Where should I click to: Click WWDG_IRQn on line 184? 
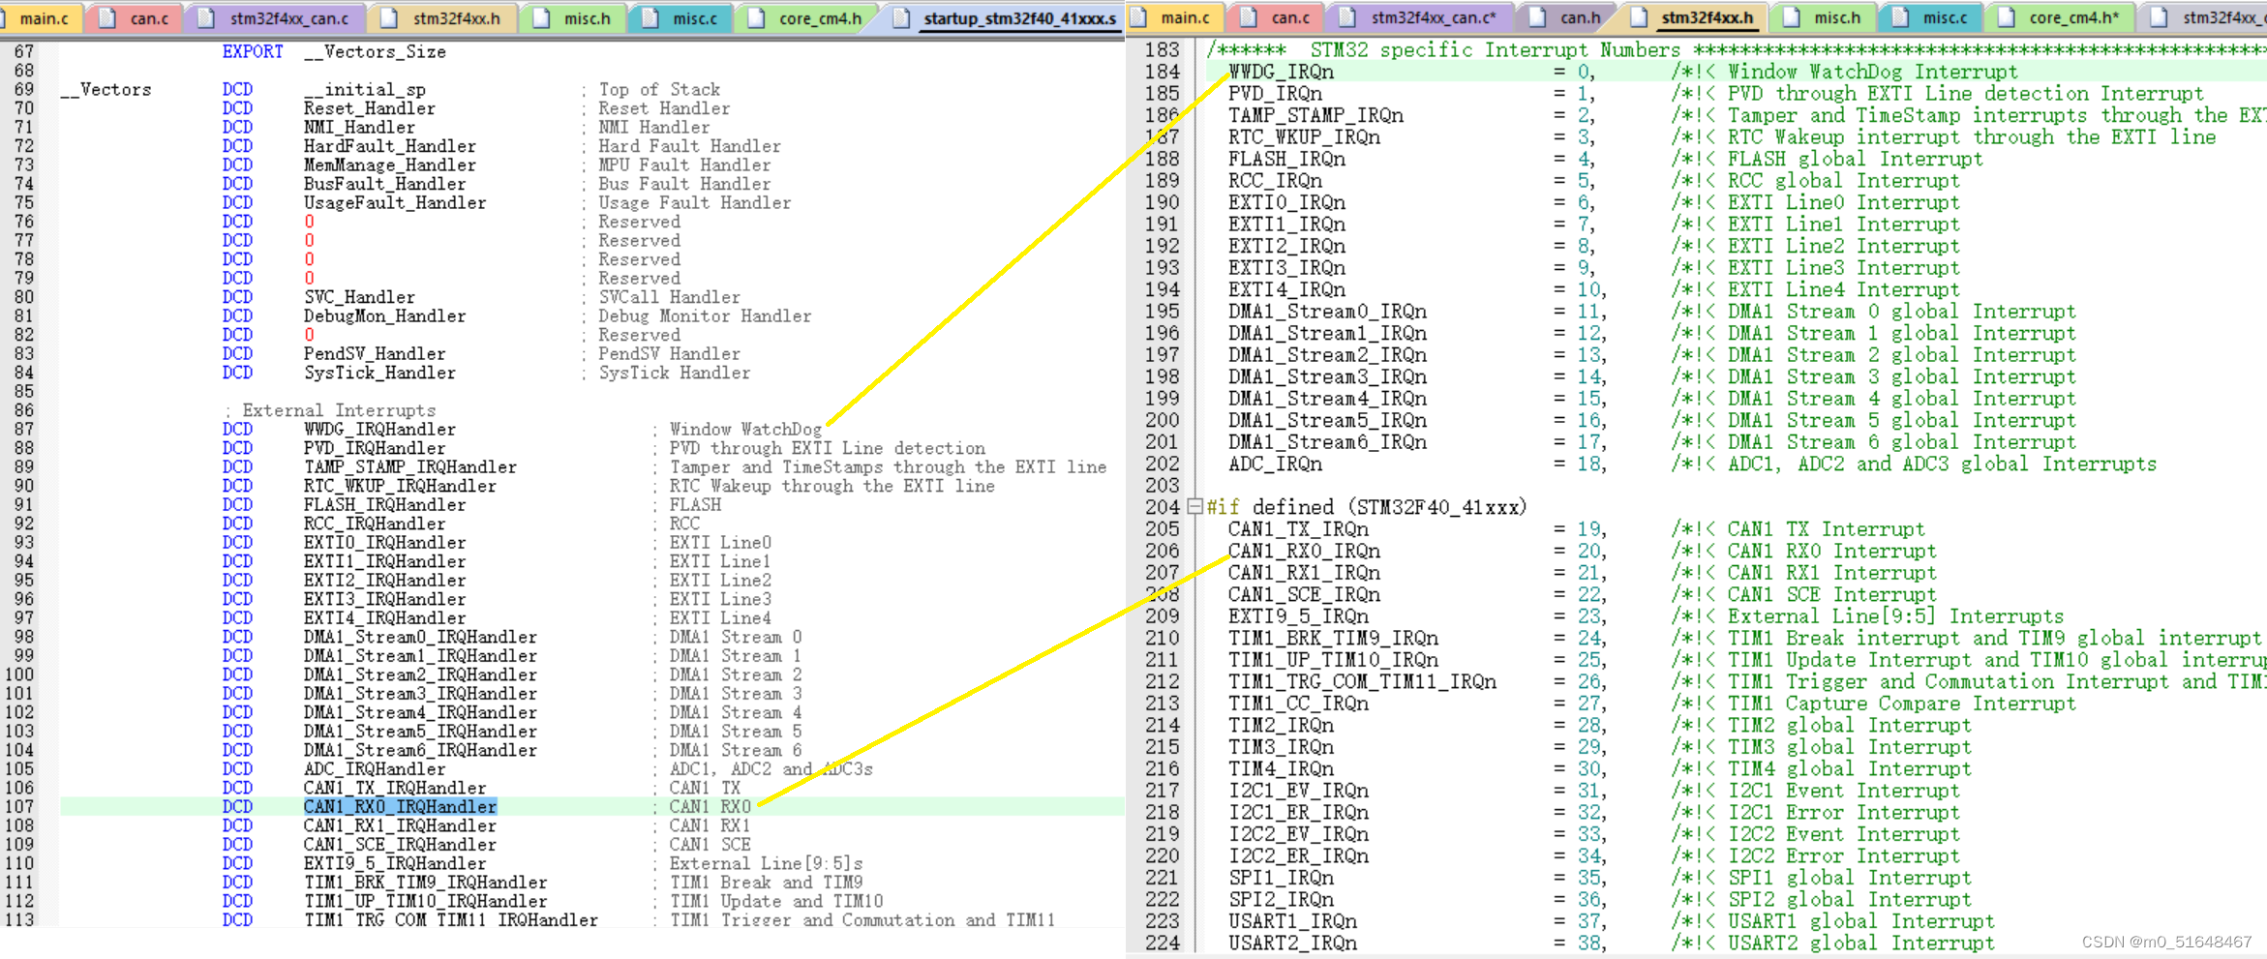click(x=1281, y=72)
